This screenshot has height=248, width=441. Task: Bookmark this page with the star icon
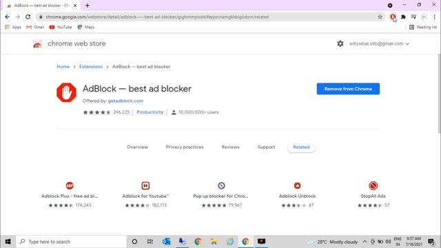coord(380,17)
